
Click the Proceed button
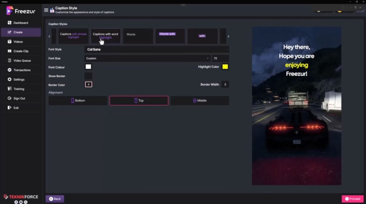[352, 199]
